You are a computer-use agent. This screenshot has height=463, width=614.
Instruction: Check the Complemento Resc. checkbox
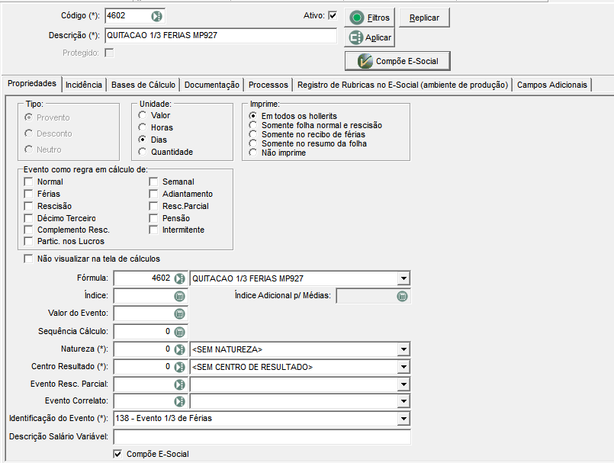(28, 230)
